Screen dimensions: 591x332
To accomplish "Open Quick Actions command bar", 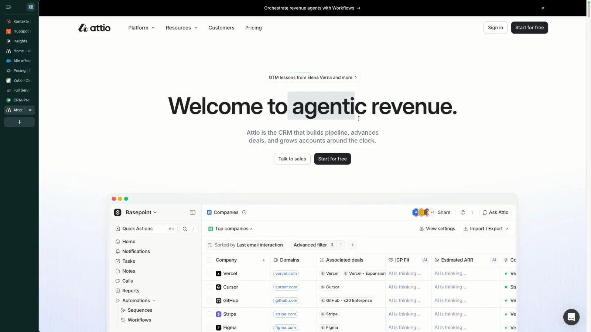I will point(145,229).
